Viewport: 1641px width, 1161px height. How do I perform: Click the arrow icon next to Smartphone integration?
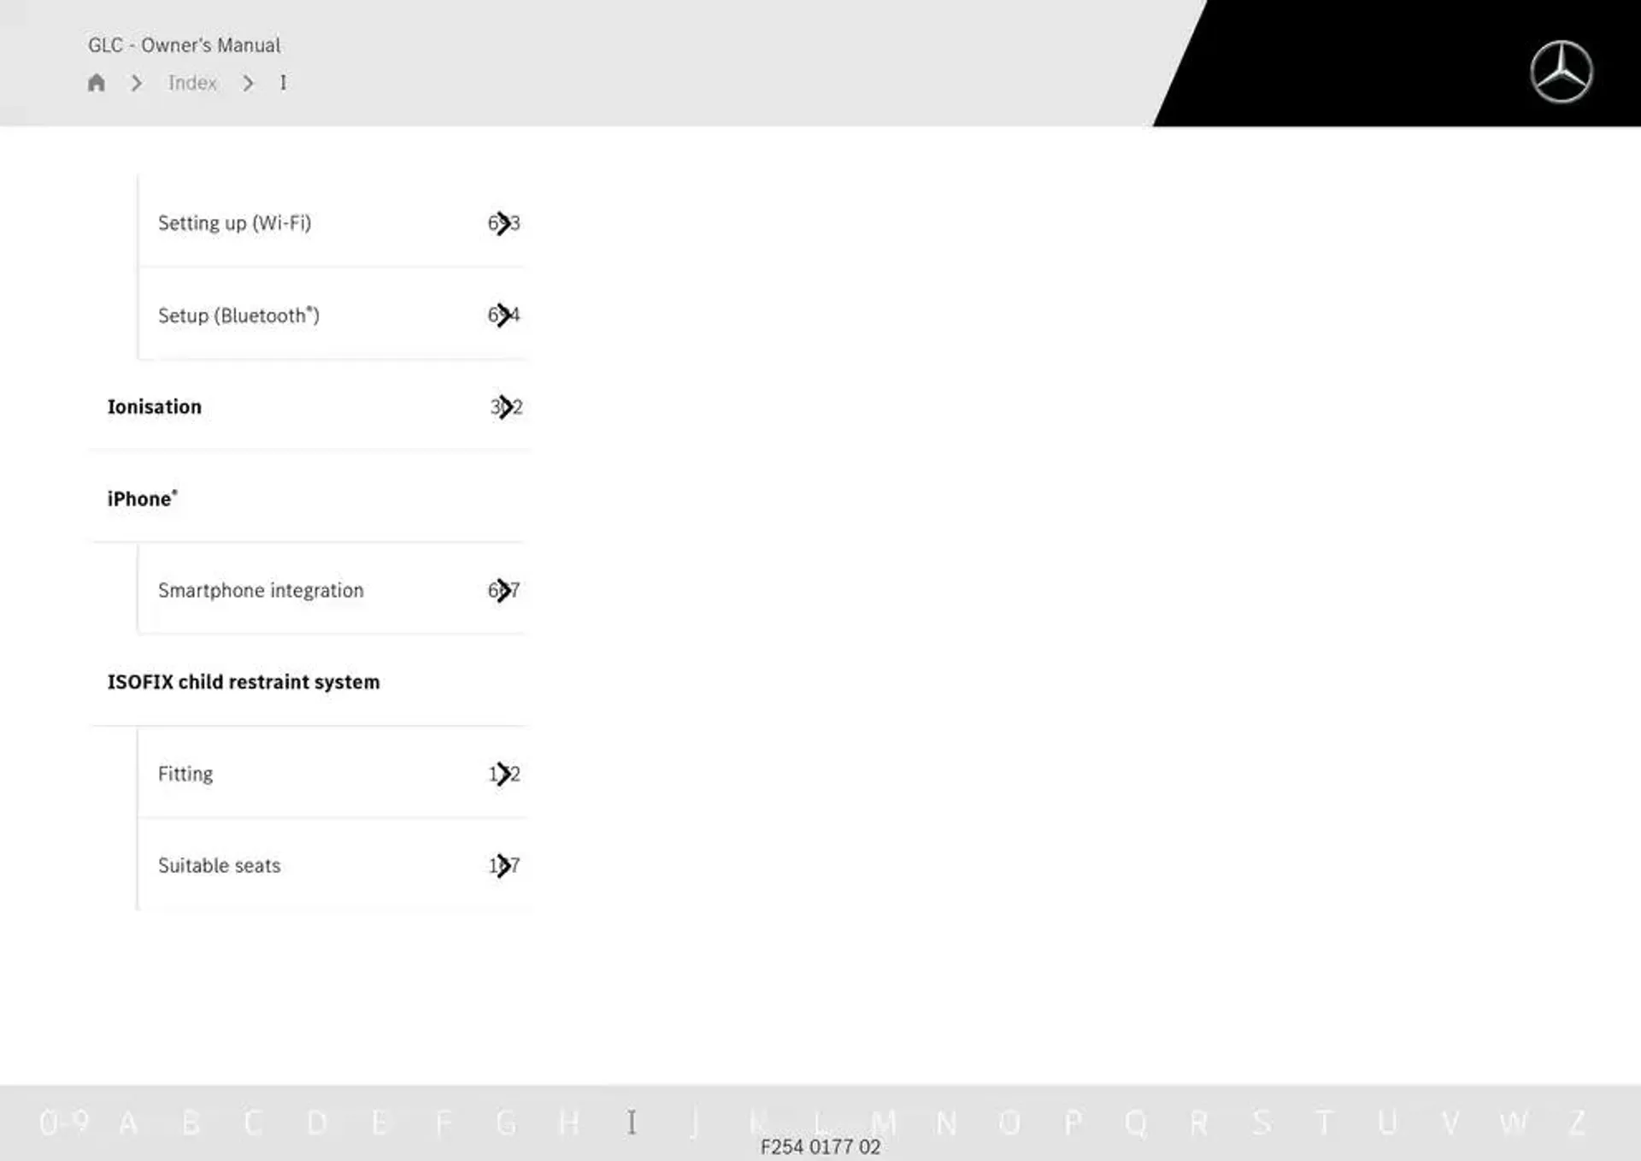(503, 589)
